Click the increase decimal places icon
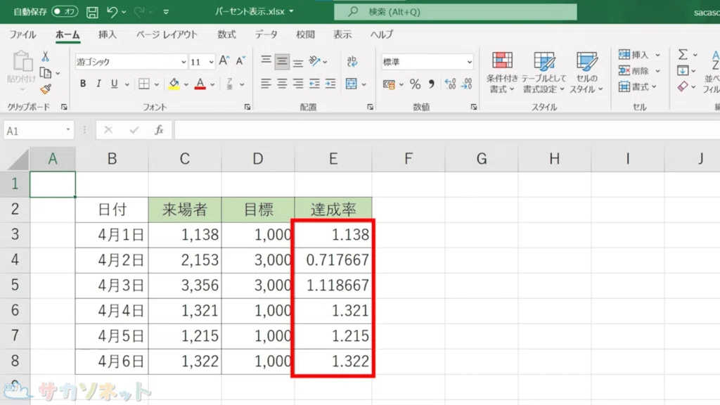 [451, 84]
